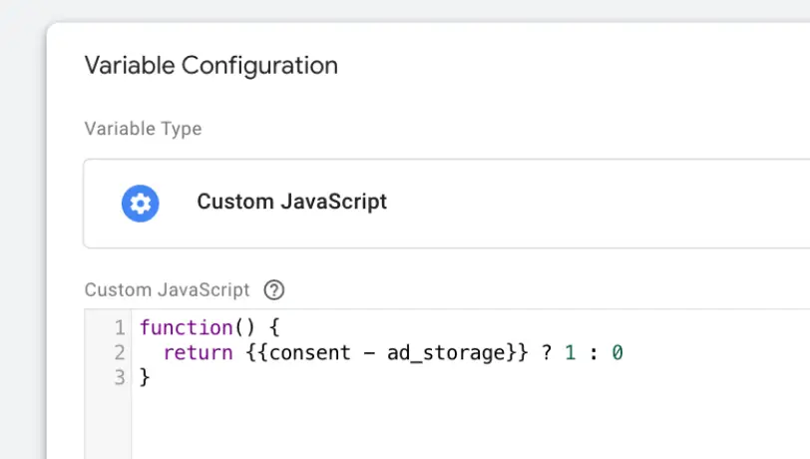Click line number 1 in the gutter
The width and height of the screenshot is (810, 459).
(x=120, y=327)
